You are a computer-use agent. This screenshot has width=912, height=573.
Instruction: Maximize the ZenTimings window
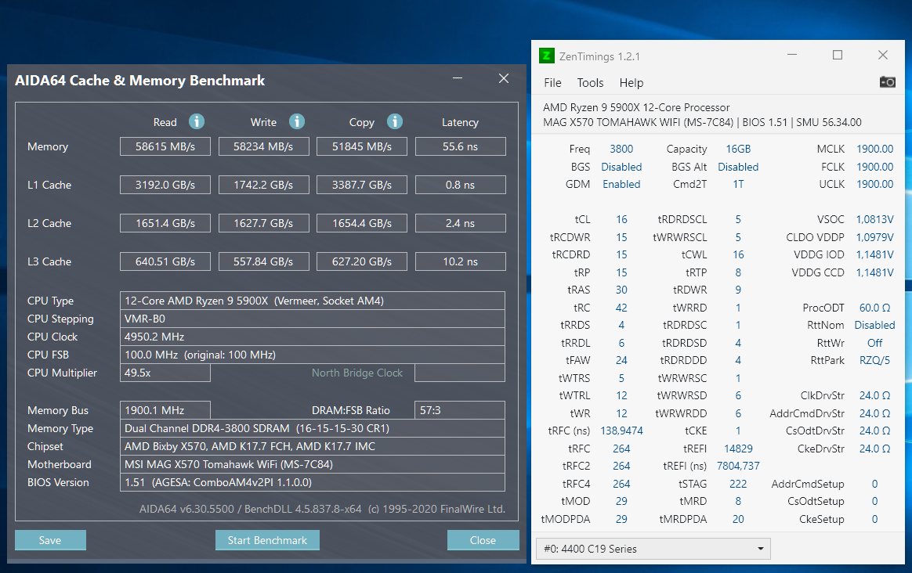(x=838, y=55)
